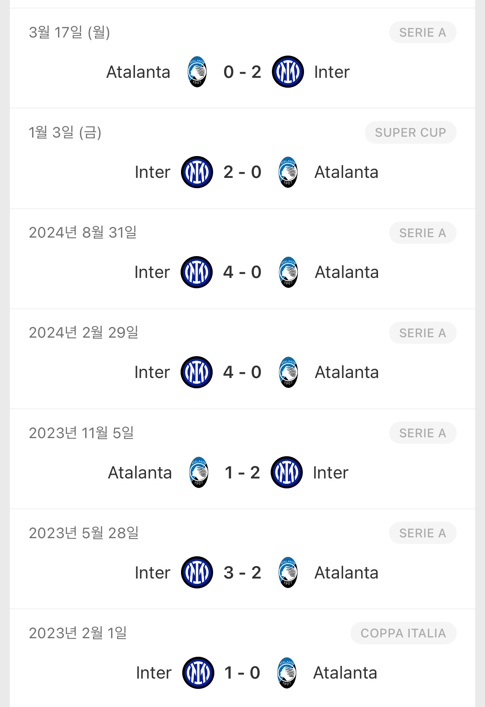Click Inter crest in February 29 2024 match

(x=197, y=372)
